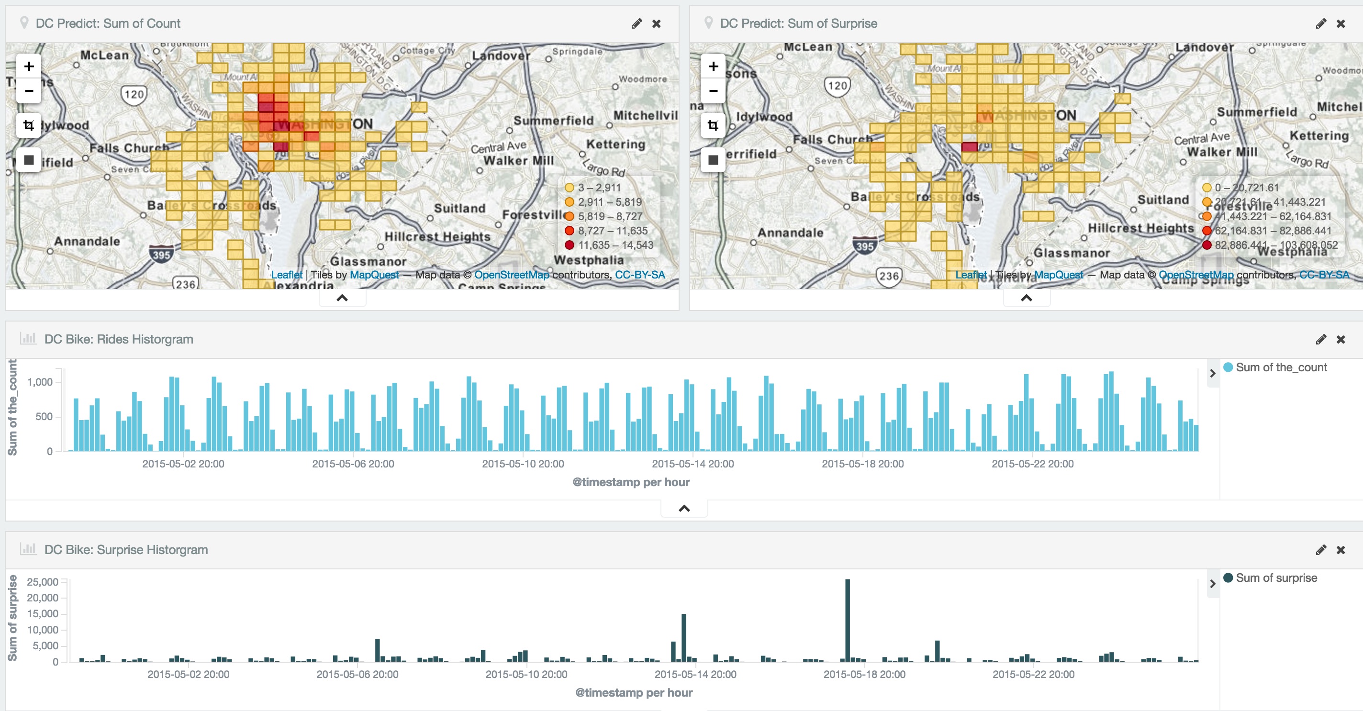Collapse the Rides Historgram panel
This screenshot has width=1363, height=711.
683,508
